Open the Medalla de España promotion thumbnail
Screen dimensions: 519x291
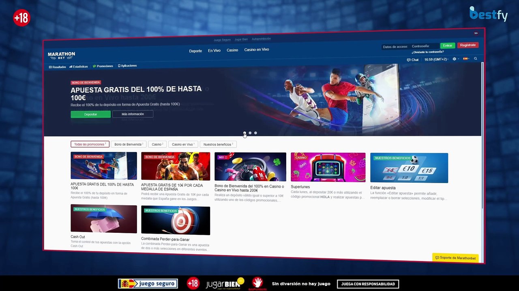(x=176, y=166)
